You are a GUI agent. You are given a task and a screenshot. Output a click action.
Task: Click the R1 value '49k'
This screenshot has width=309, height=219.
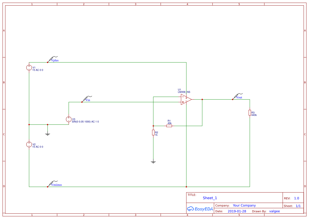[x=169, y=123]
